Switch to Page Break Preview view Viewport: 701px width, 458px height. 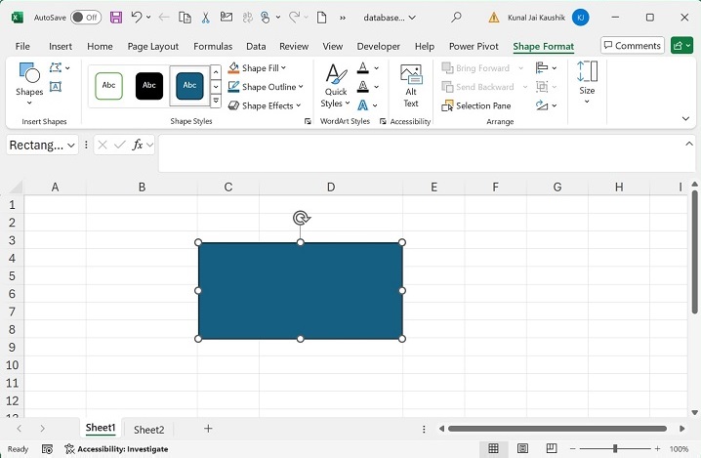pyautogui.click(x=550, y=448)
